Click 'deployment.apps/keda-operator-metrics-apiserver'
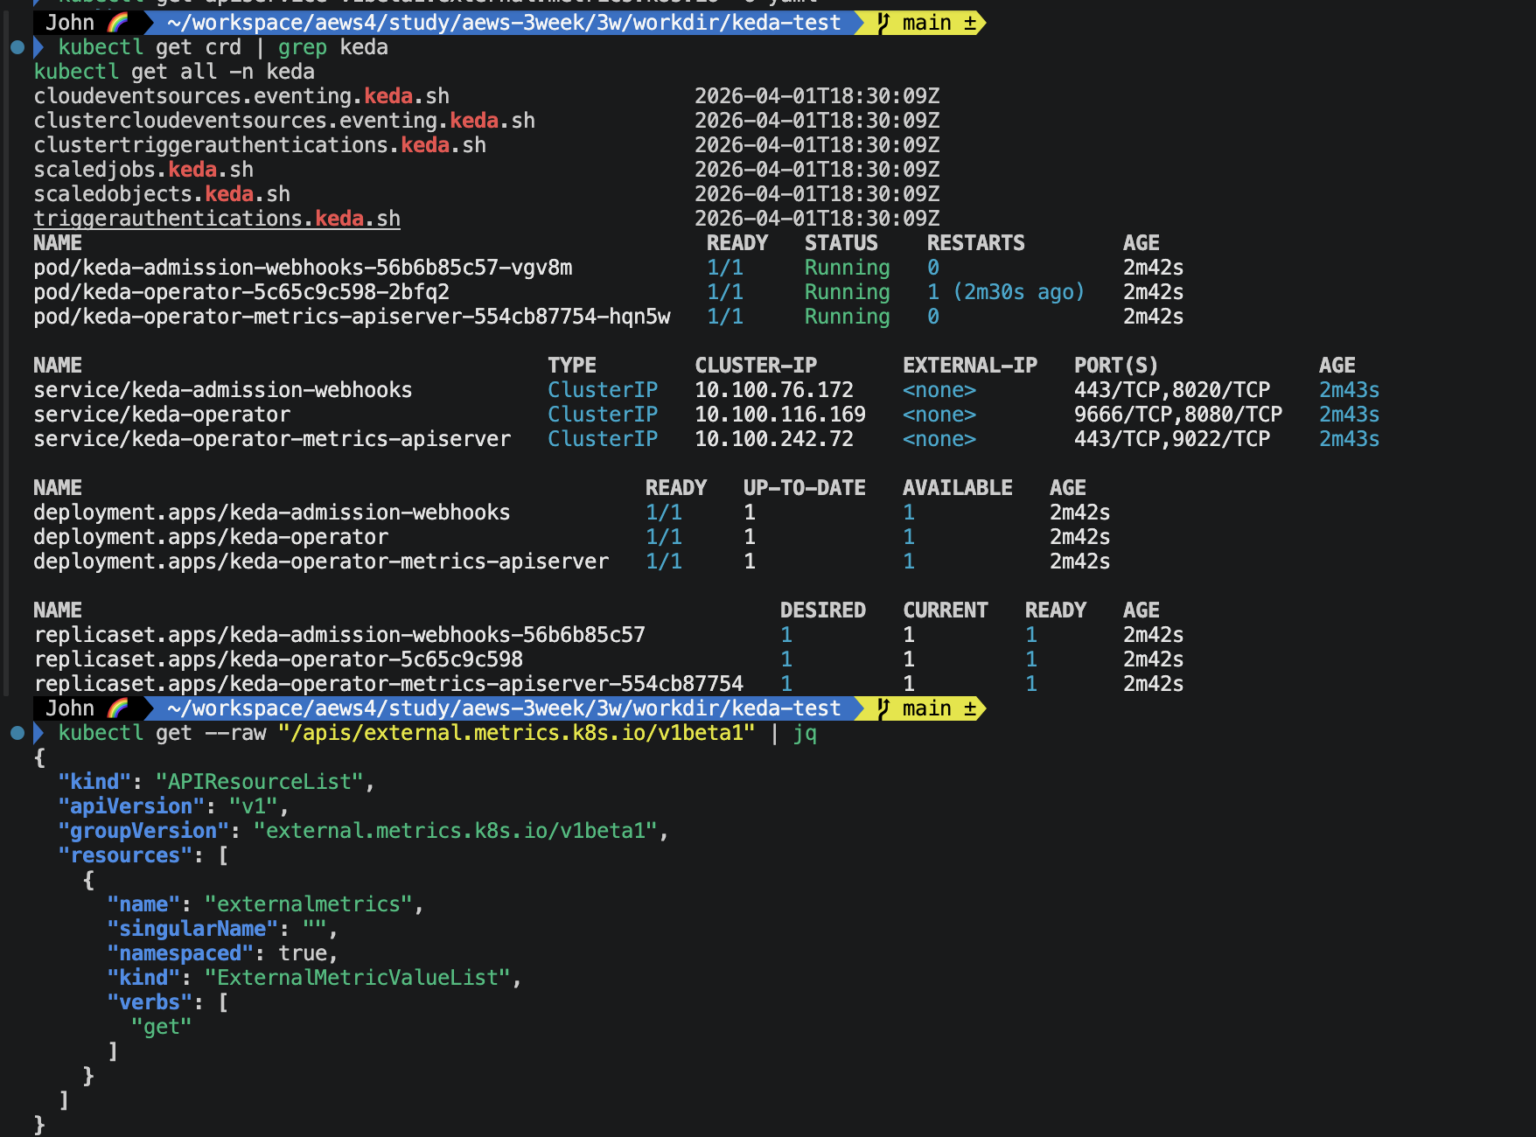This screenshot has height=1137, width=1536. click(321, 562)
